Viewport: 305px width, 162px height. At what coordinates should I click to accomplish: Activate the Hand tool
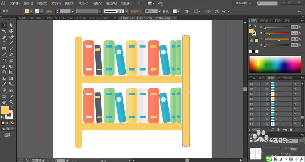point(4,102)
